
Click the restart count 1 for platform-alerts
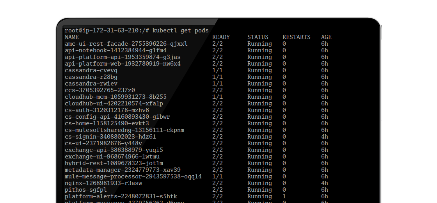pos(284,197)
